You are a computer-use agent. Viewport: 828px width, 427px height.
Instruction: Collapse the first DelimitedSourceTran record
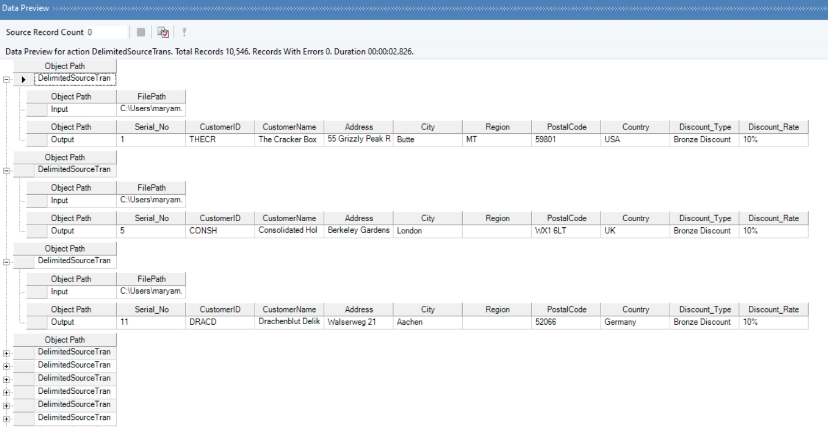click(x=7, y=79)
